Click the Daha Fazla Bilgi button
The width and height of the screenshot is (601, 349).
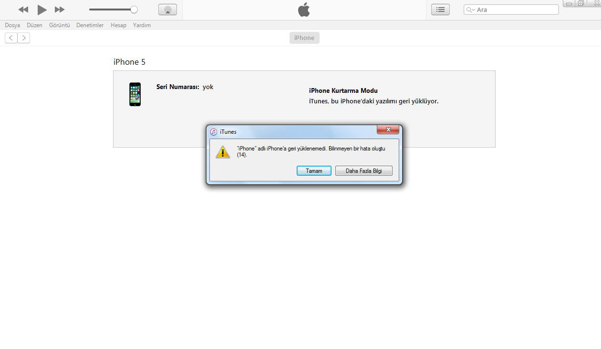click(x=364, y=171)
